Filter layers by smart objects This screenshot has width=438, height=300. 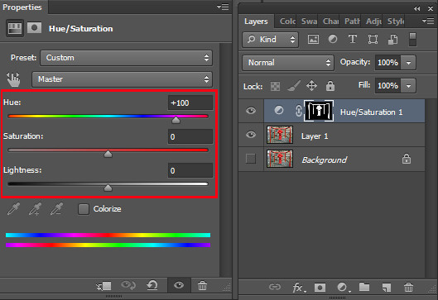pos(392,40)
